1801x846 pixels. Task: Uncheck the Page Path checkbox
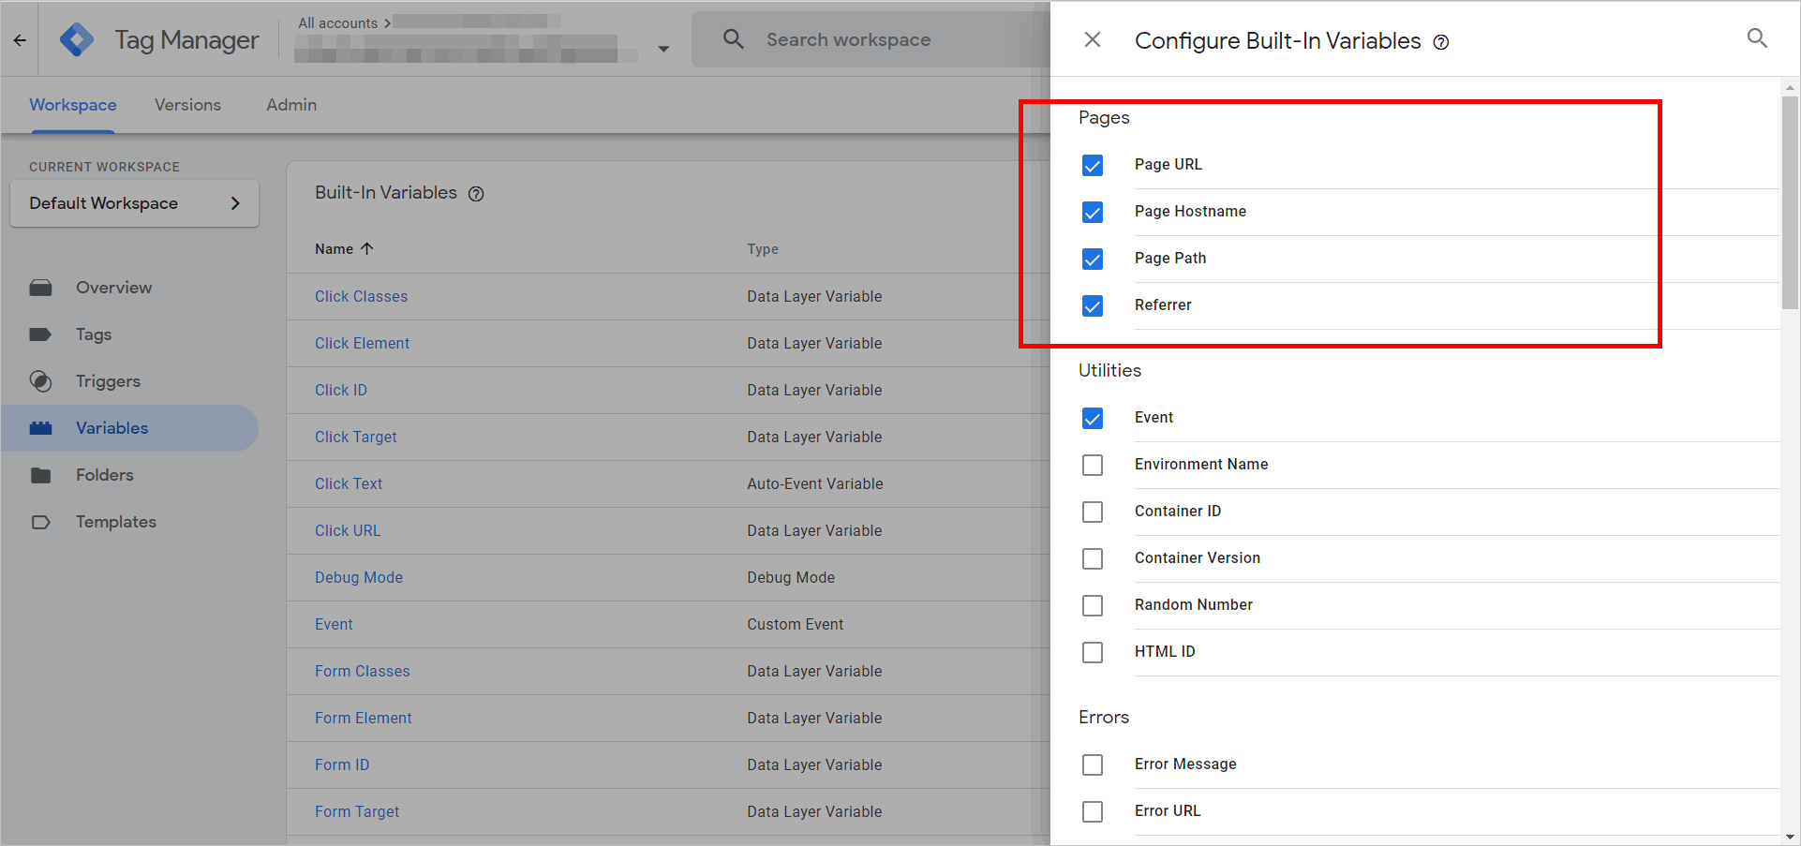(1093, 260)
